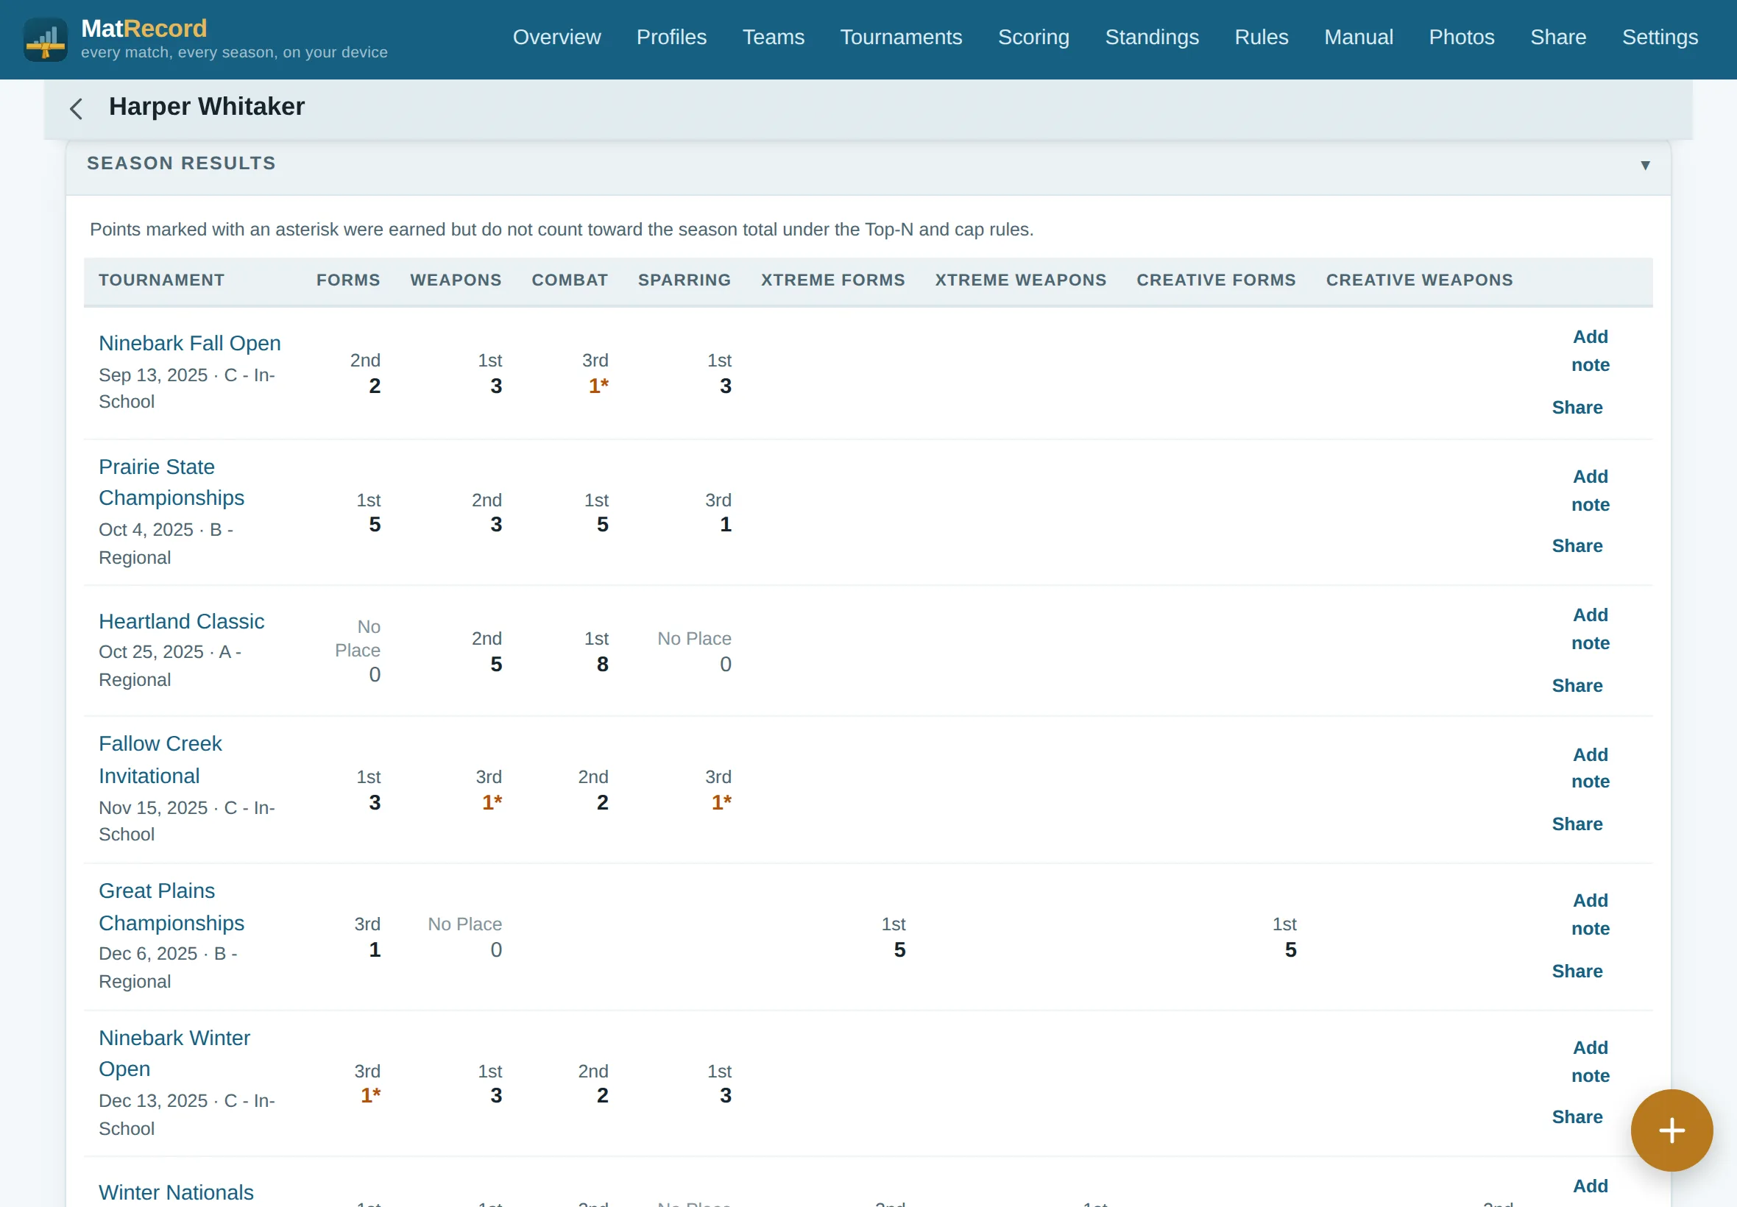Click the SEASON RESULTS section header

point(868,164)
